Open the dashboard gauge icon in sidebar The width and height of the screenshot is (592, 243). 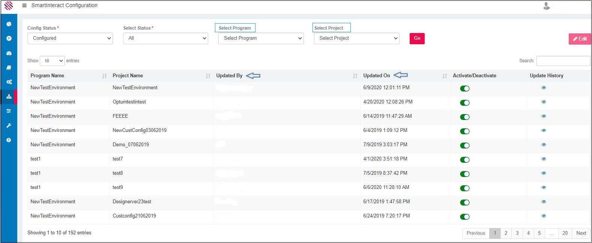[9, 53]
